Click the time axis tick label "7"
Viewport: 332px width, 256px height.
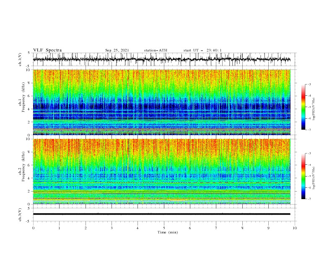pyautogui.click(x=216, y=228)
